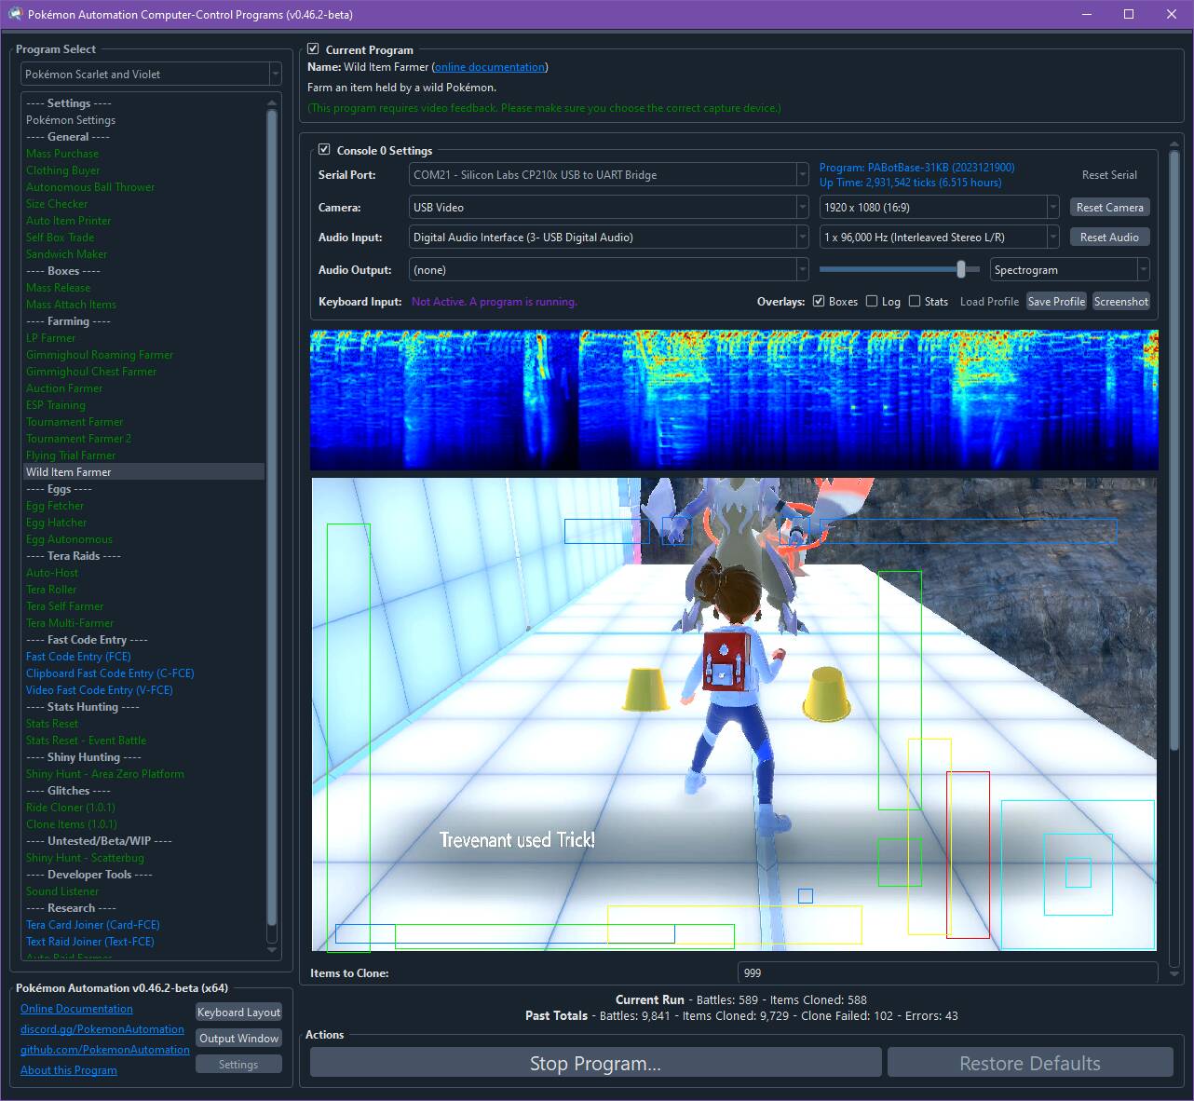
Task: Enable the Log overlay checkbox
Action: (x=872, y=301)
